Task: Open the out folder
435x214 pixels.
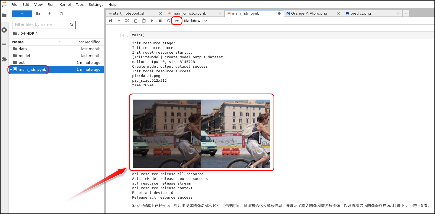Action: [56, 62]
